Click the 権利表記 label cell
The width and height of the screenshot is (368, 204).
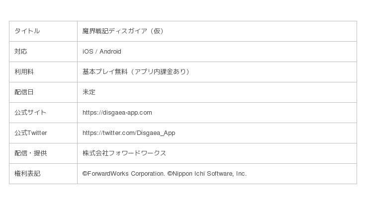point(27,174)
